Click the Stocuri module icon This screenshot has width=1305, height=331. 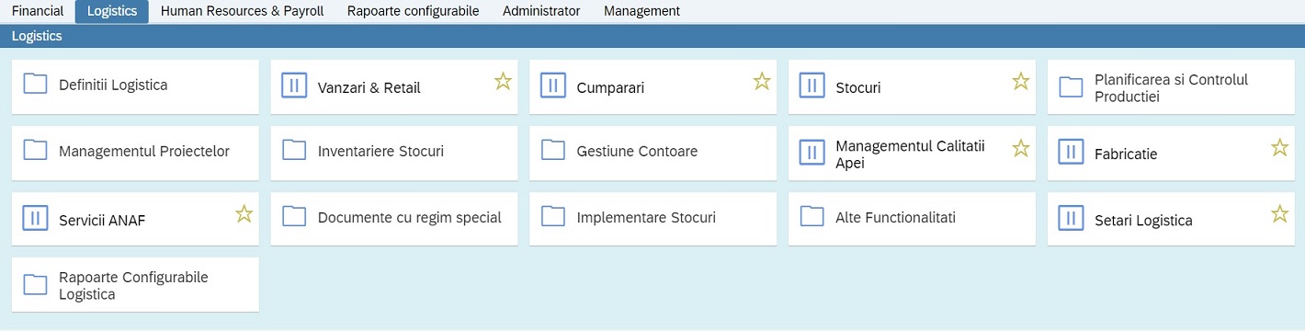(x=812, y=87)
